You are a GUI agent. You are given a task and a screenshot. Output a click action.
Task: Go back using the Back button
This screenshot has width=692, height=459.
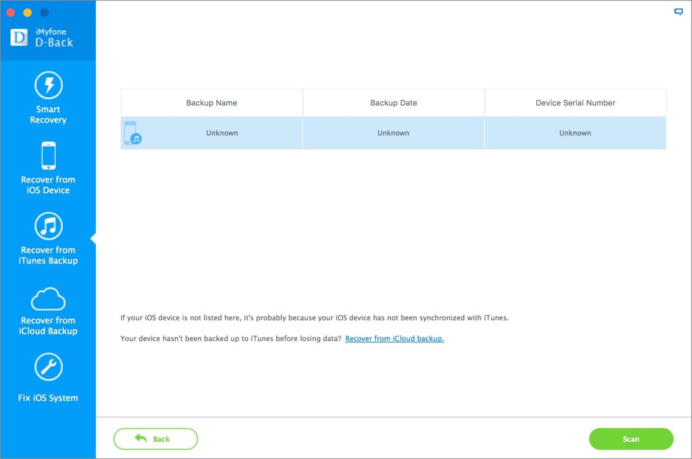(155, 439)
